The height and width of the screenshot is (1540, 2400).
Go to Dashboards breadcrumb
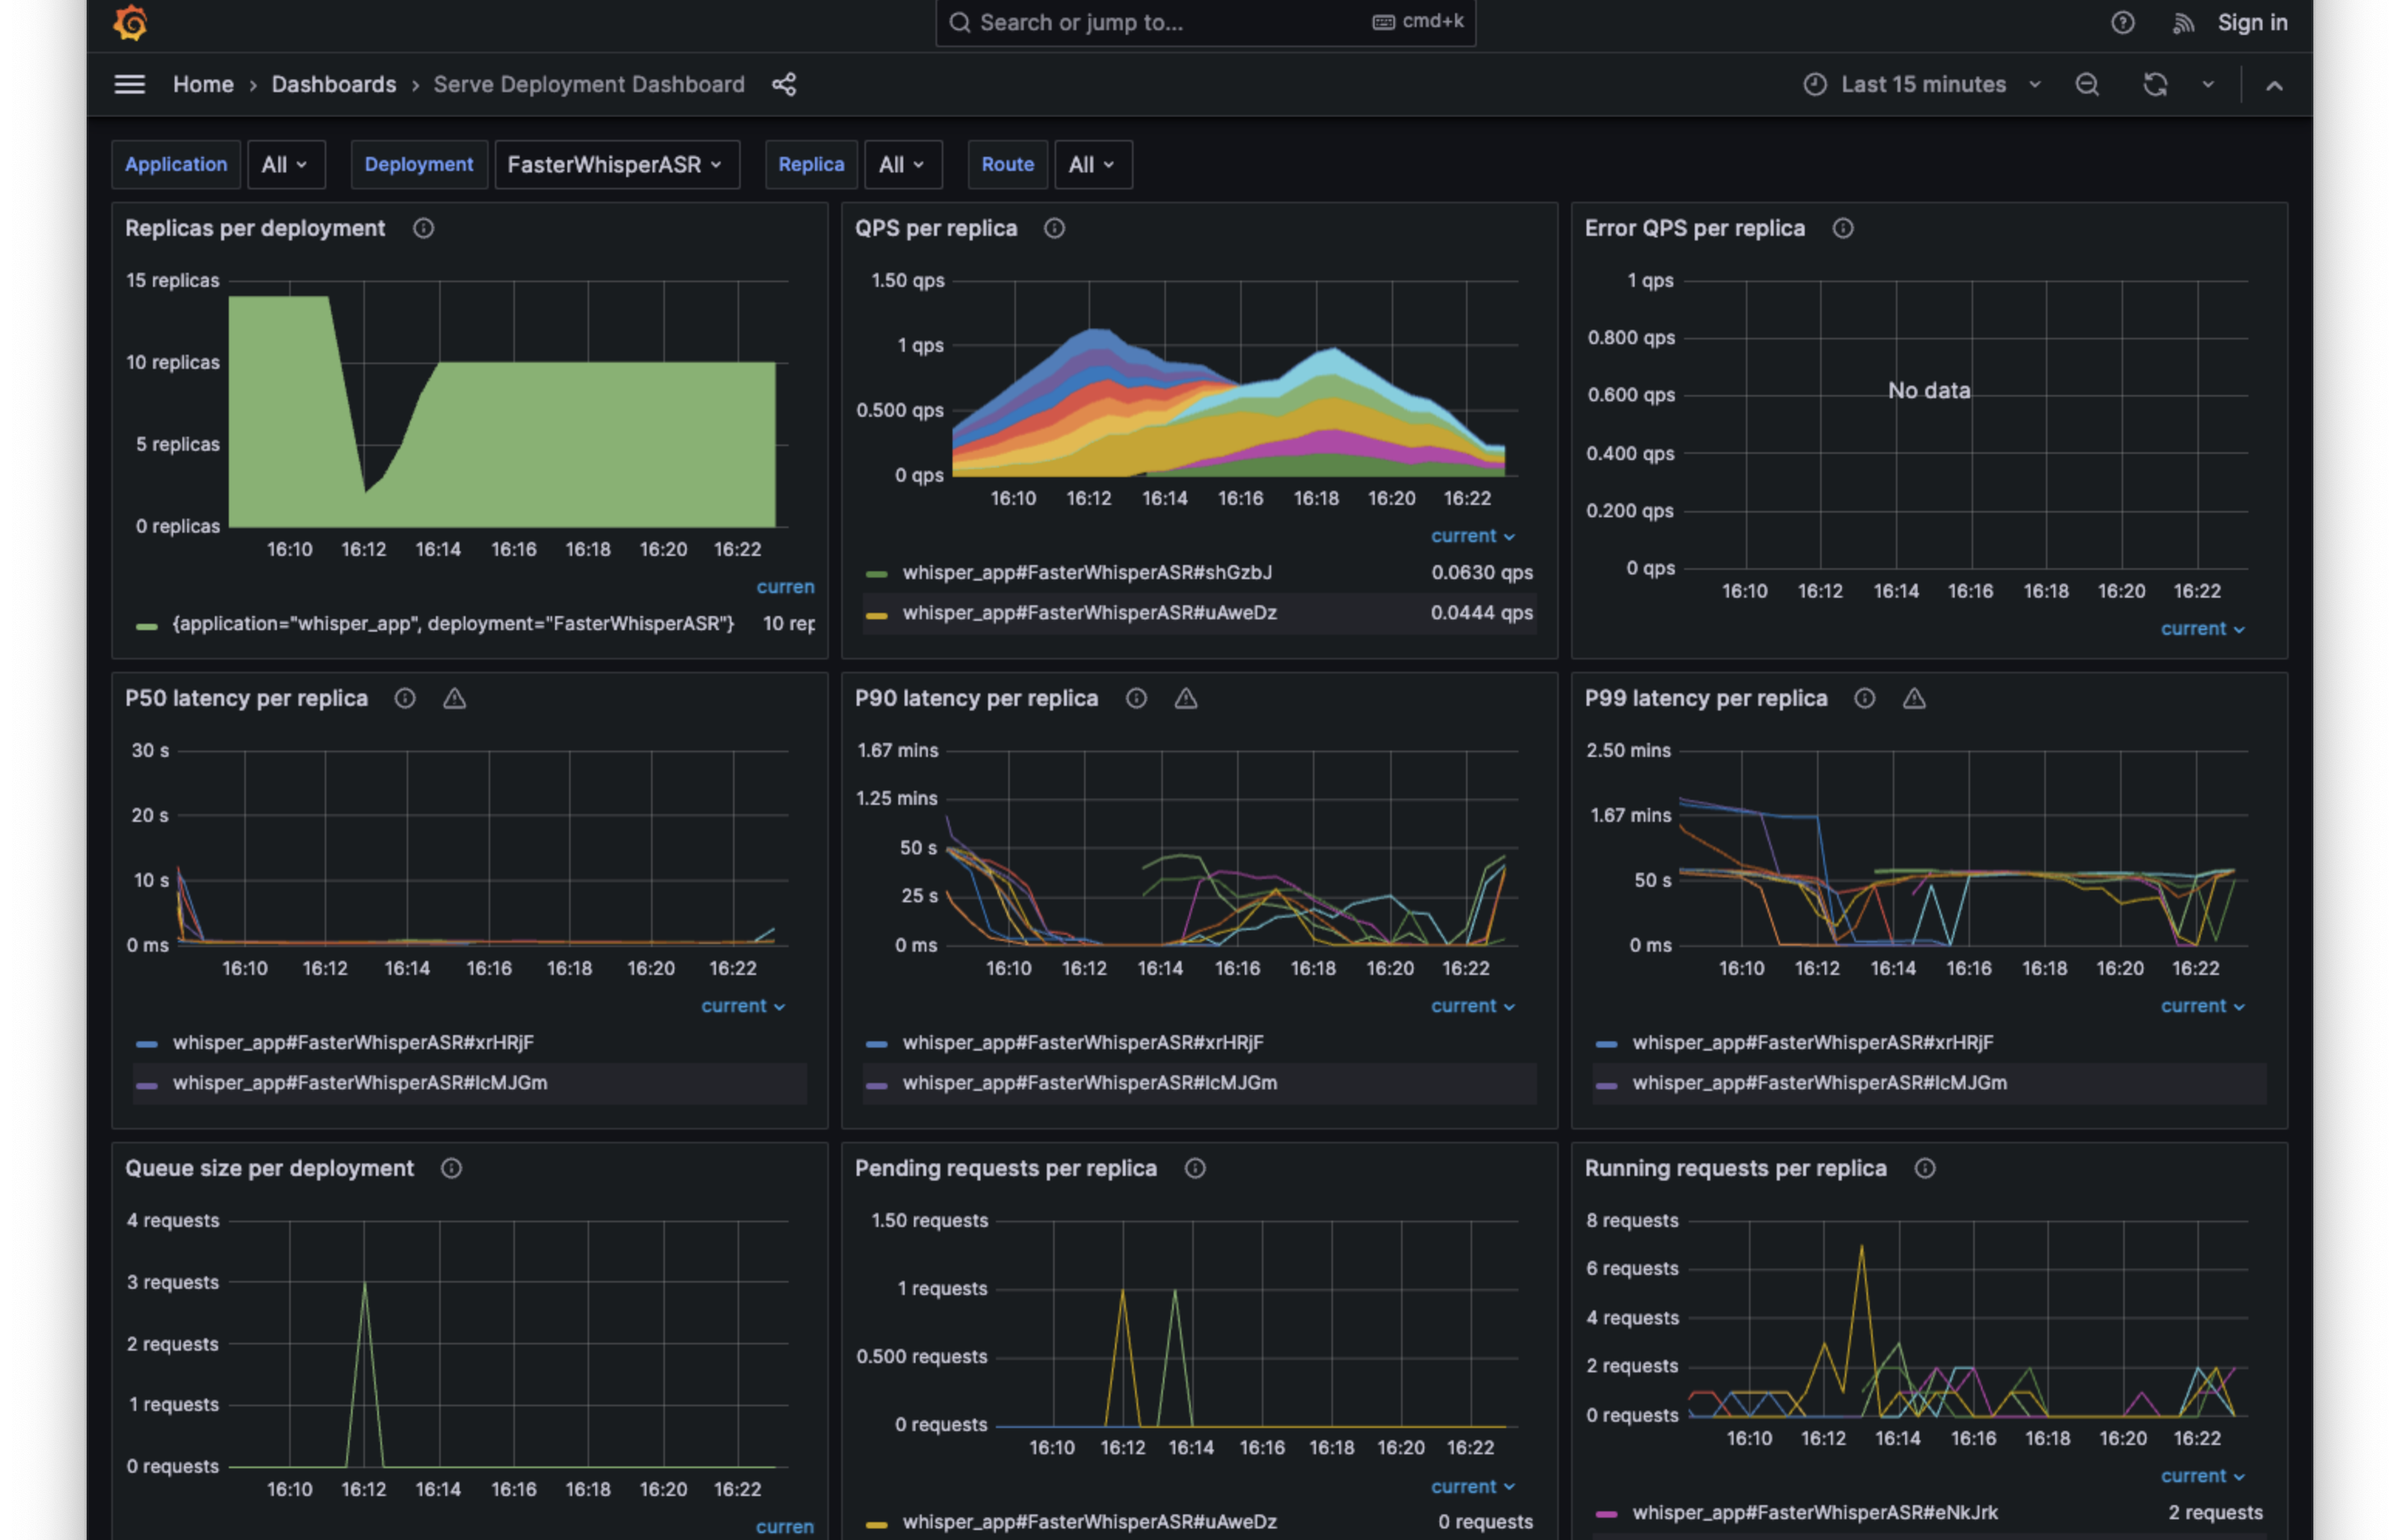pyautogui.click(x=333, y=85)
